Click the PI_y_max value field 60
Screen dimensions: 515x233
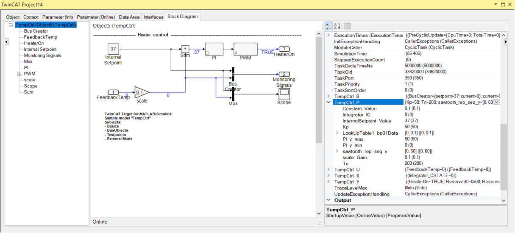pos(452,139)
